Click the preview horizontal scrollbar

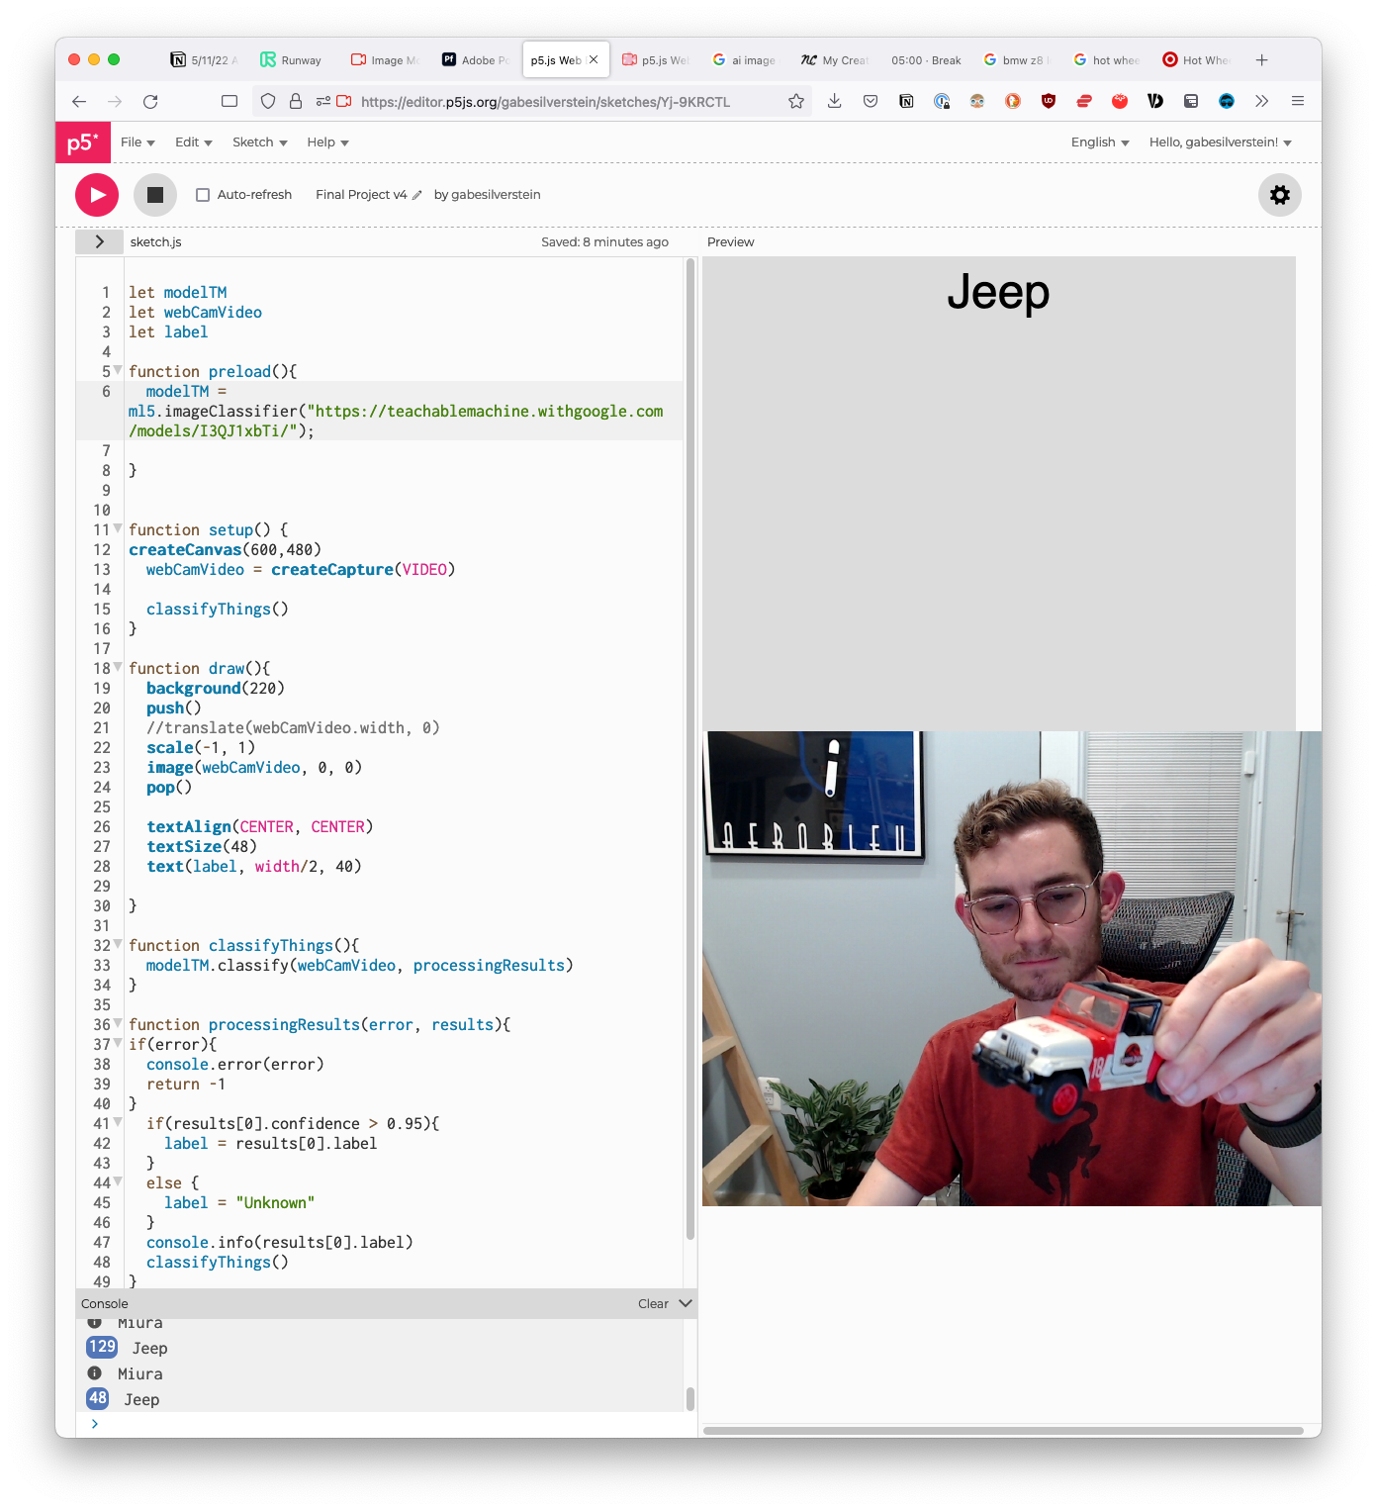click(1003, 1431)
